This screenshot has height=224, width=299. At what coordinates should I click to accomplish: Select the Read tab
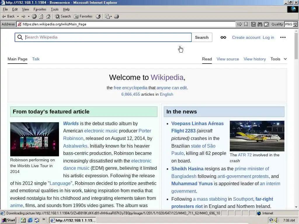[207, 59]
